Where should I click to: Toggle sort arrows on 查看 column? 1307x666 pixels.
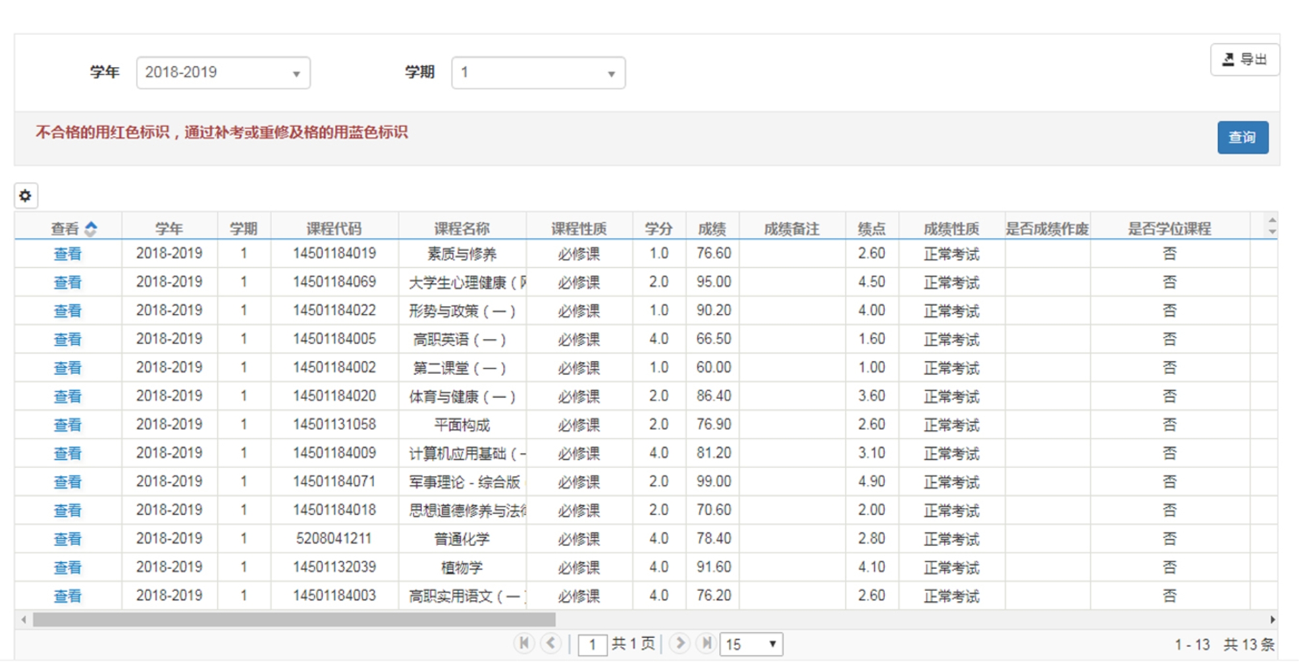[91, 228]
